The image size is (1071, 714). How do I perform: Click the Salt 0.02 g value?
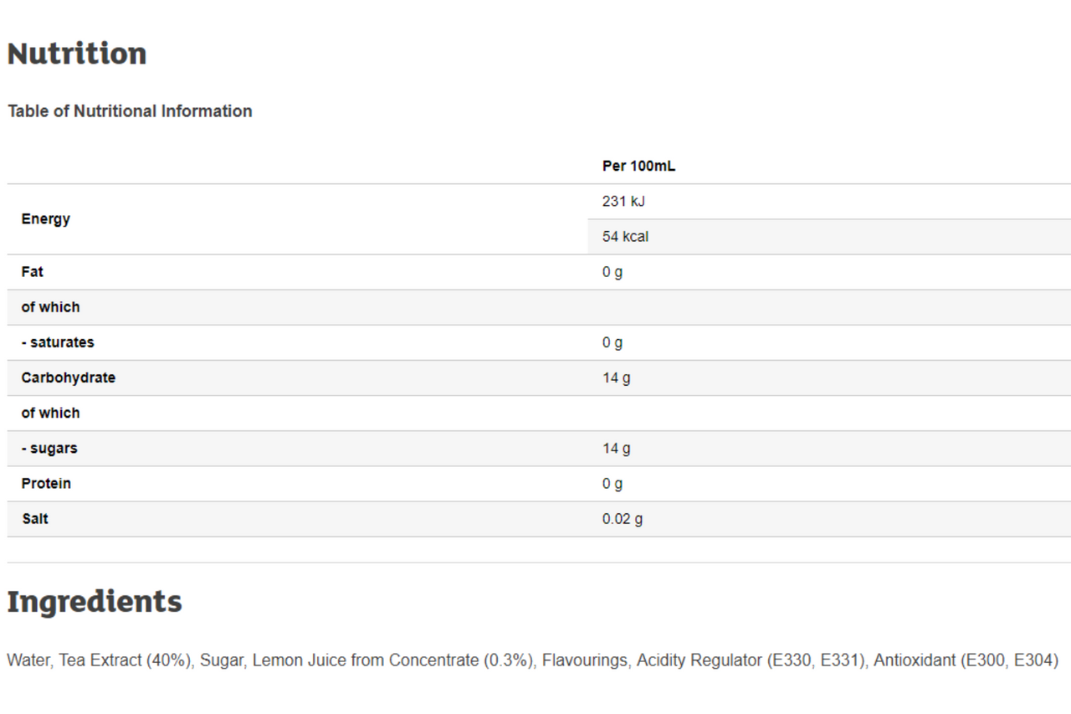[x=623, y=519]
